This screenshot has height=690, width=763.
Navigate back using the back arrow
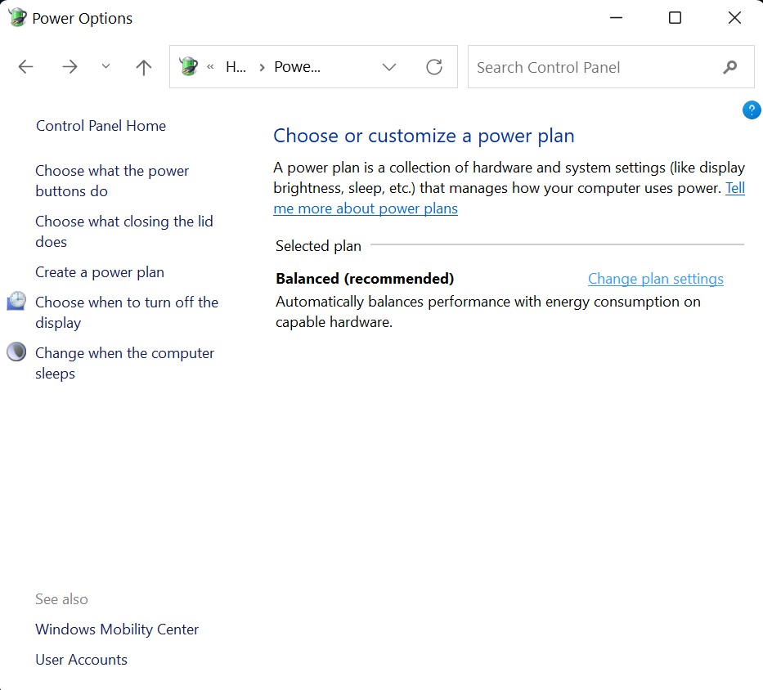coord(25,67)
